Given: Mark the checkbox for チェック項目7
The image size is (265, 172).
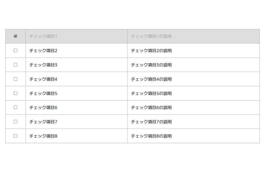Looking at the screenshot, I should click(x=15, y=122).
